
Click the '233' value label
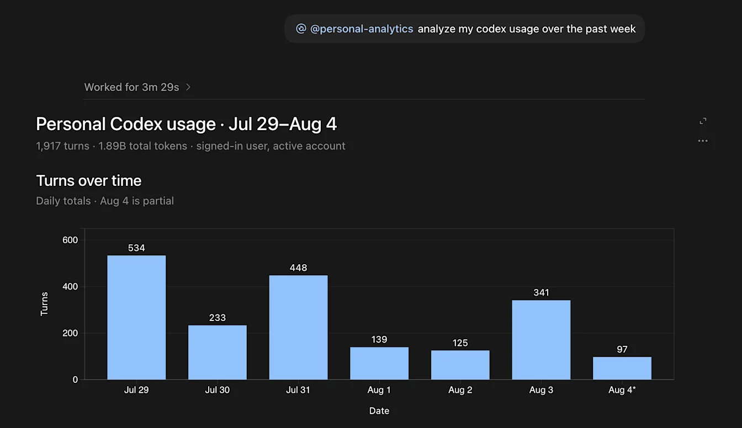(218, 318)
